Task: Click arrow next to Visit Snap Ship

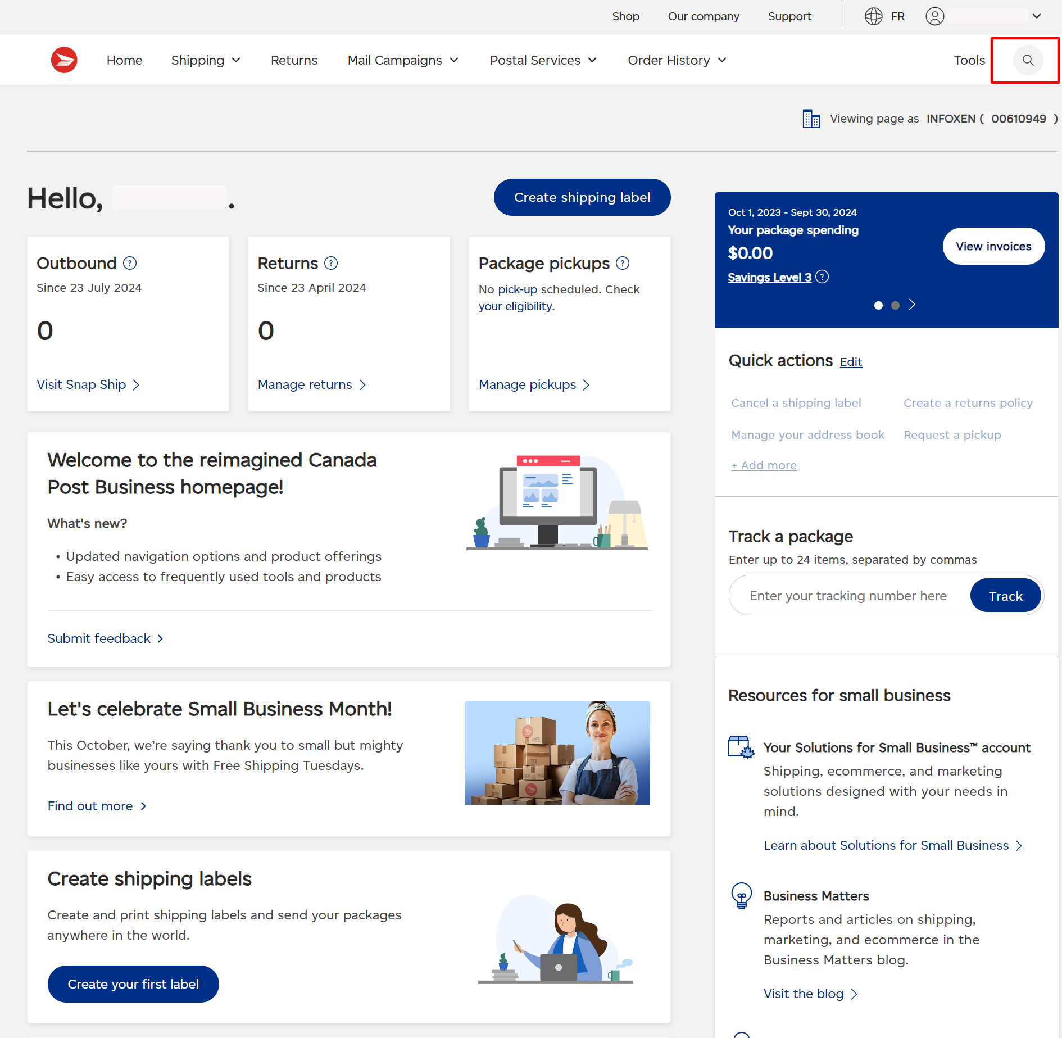Action: point(136,385)
